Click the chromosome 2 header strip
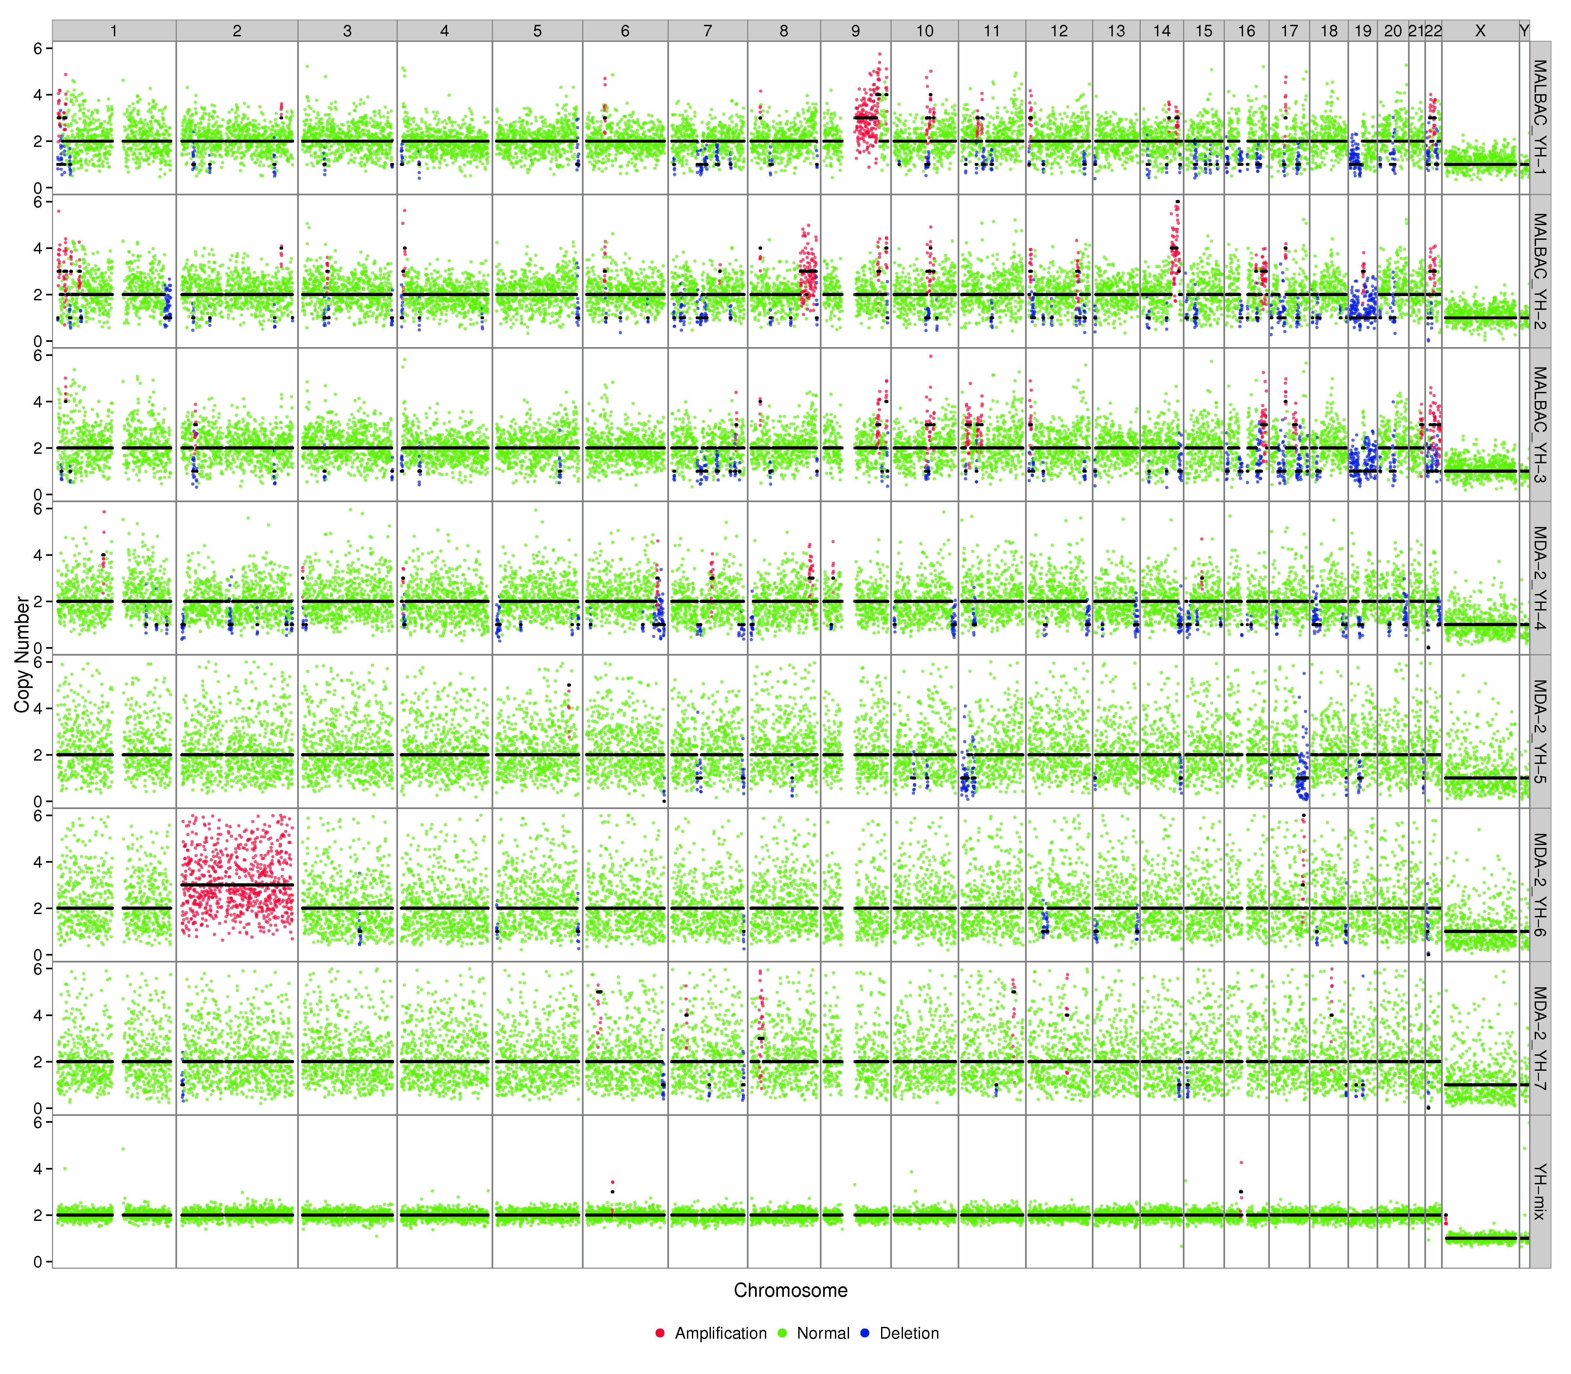Viewport: 1571px width, 1374px height. (x=237, y=31)
